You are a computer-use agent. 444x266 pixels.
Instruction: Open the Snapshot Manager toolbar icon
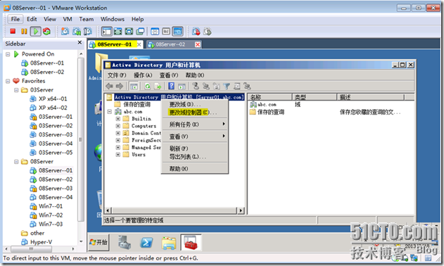pyautogui.click(x=88, y=32)
